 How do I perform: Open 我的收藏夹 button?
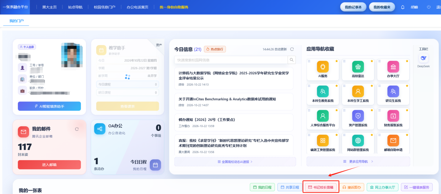pyautogui.click(x=382, y=7)
